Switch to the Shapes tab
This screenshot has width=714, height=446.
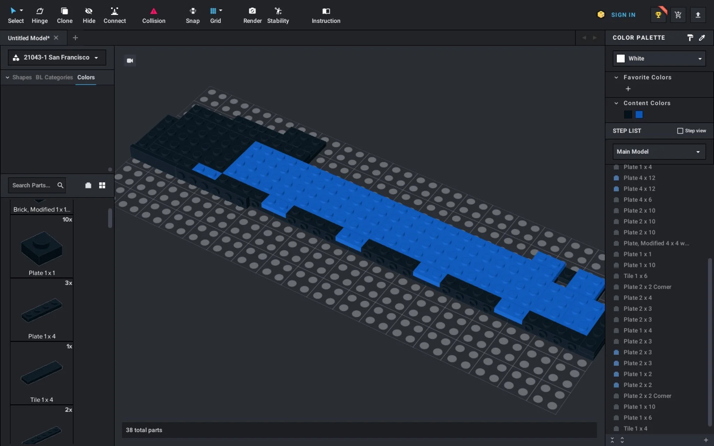tap(22, 77)
